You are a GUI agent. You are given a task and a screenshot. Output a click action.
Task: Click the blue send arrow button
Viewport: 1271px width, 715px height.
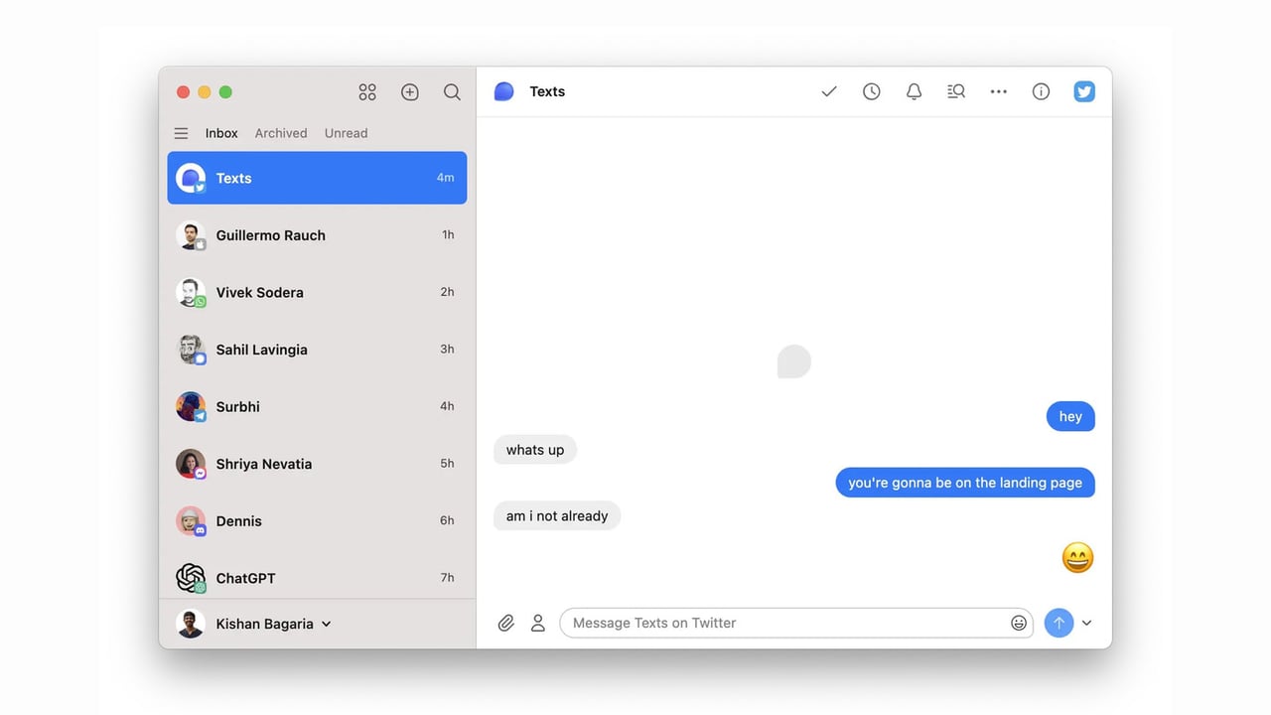click(1059, 623)
